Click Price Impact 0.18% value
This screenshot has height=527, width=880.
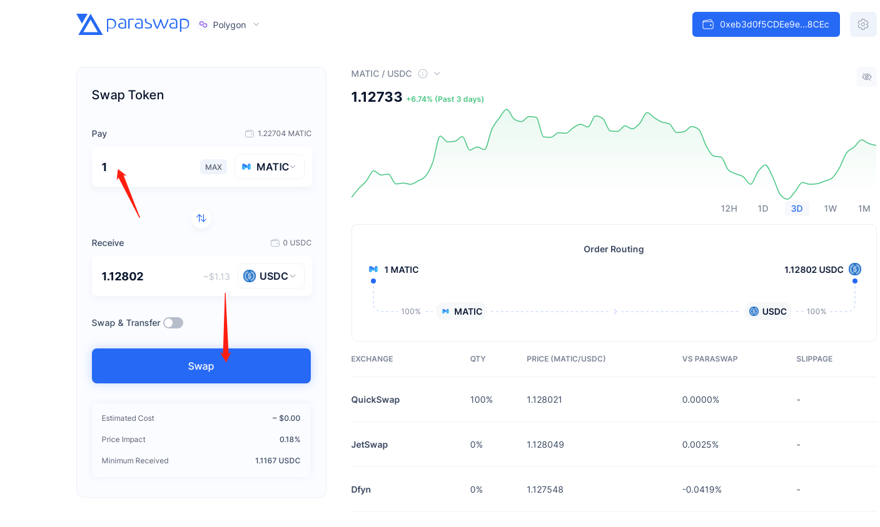coord(290,440)
